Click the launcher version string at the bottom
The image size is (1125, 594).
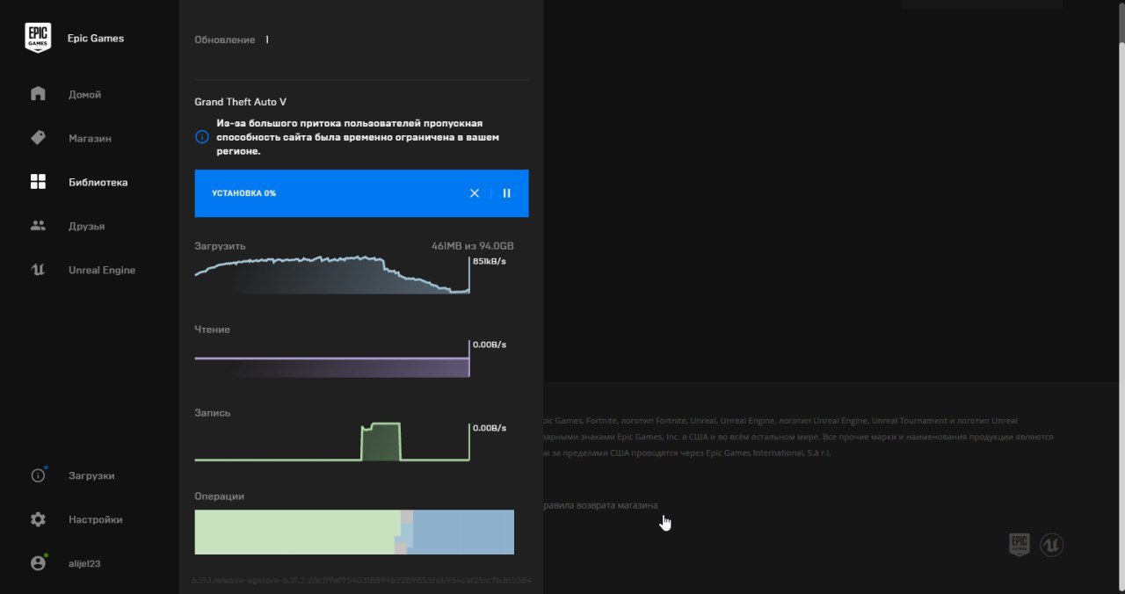pyautogui.click(x=361, y=581)
